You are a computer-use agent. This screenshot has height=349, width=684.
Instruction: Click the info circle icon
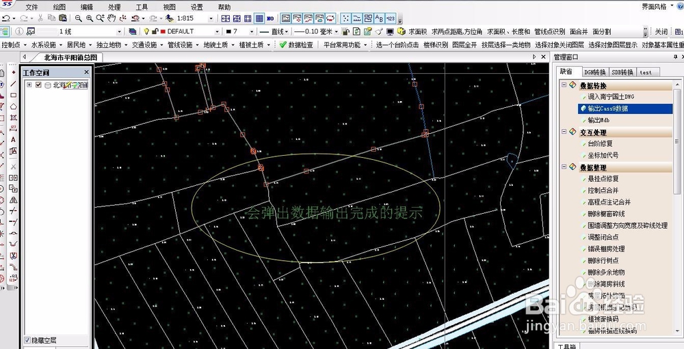[x=19, y=31]
